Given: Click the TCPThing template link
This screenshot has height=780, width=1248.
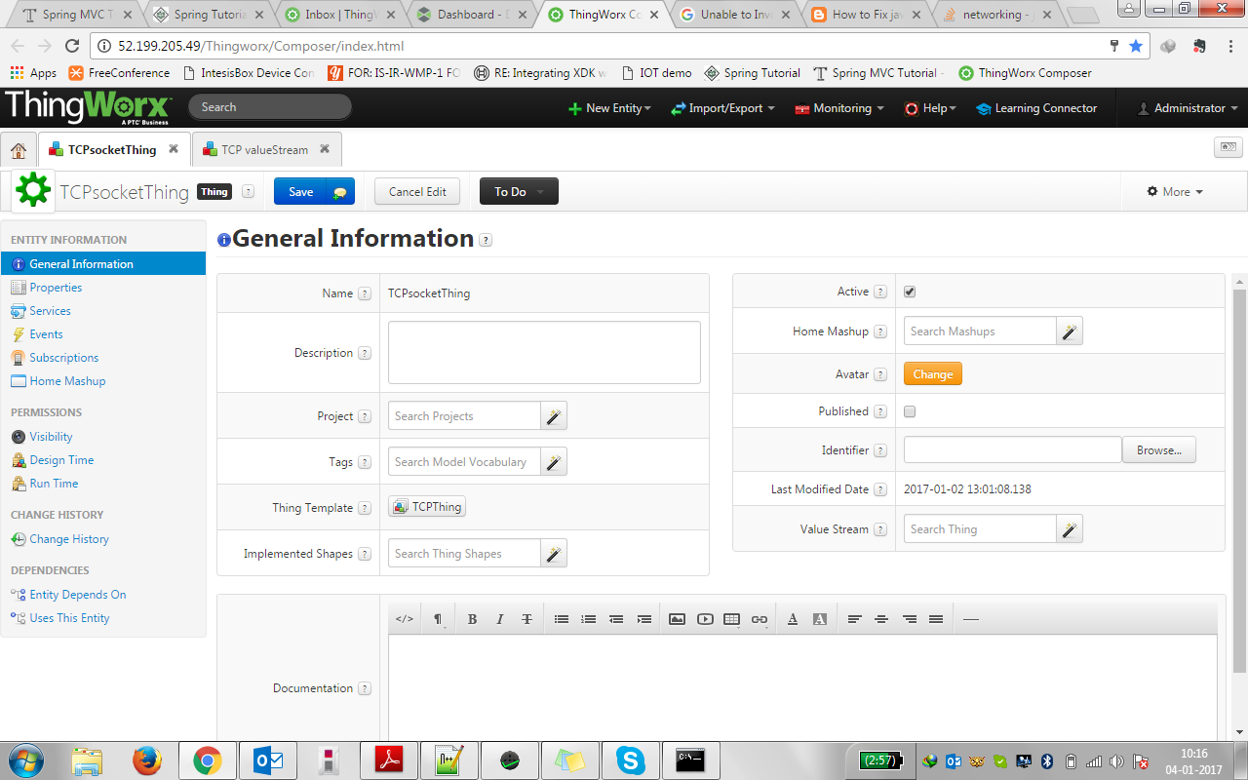Looking at the screenshot, I should 427,507.
